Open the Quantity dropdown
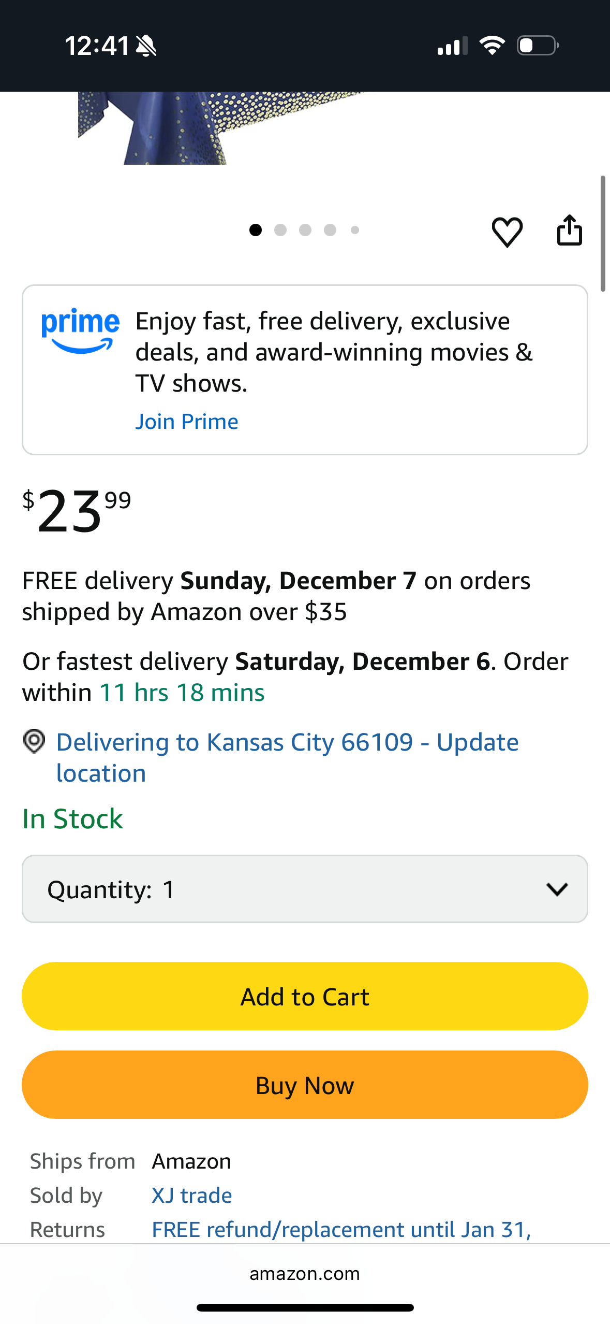The image size is (610, 1324). coord(305,889)
